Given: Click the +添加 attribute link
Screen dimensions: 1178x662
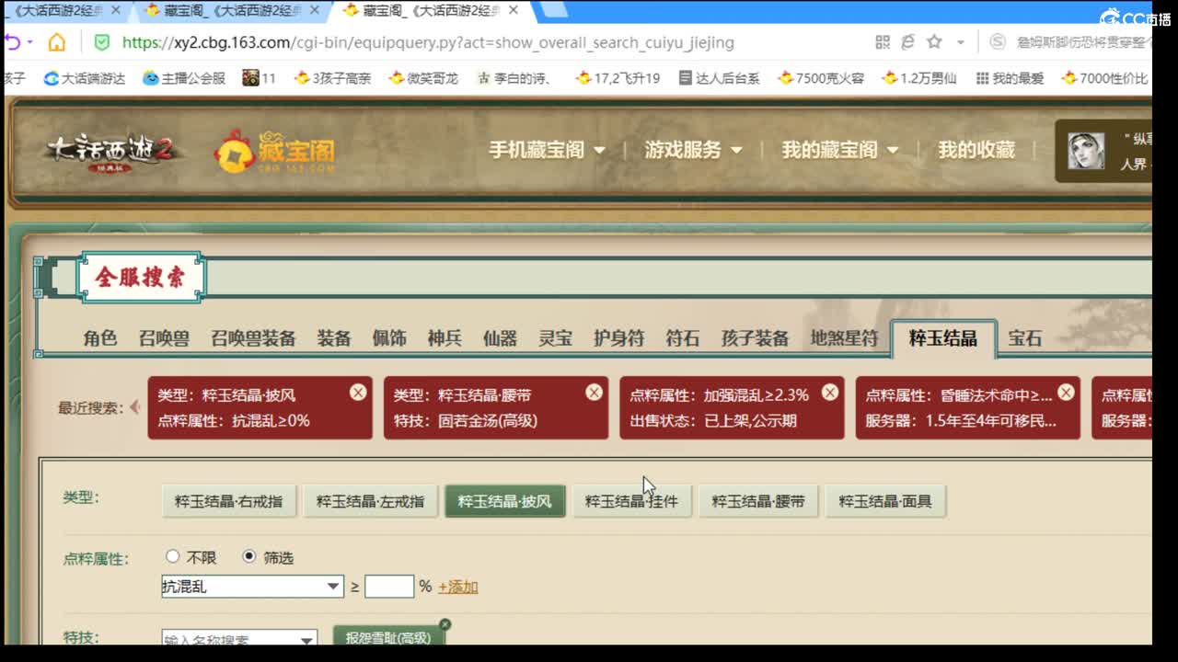Looking at the screenshot, I should [x=457, y=587].
